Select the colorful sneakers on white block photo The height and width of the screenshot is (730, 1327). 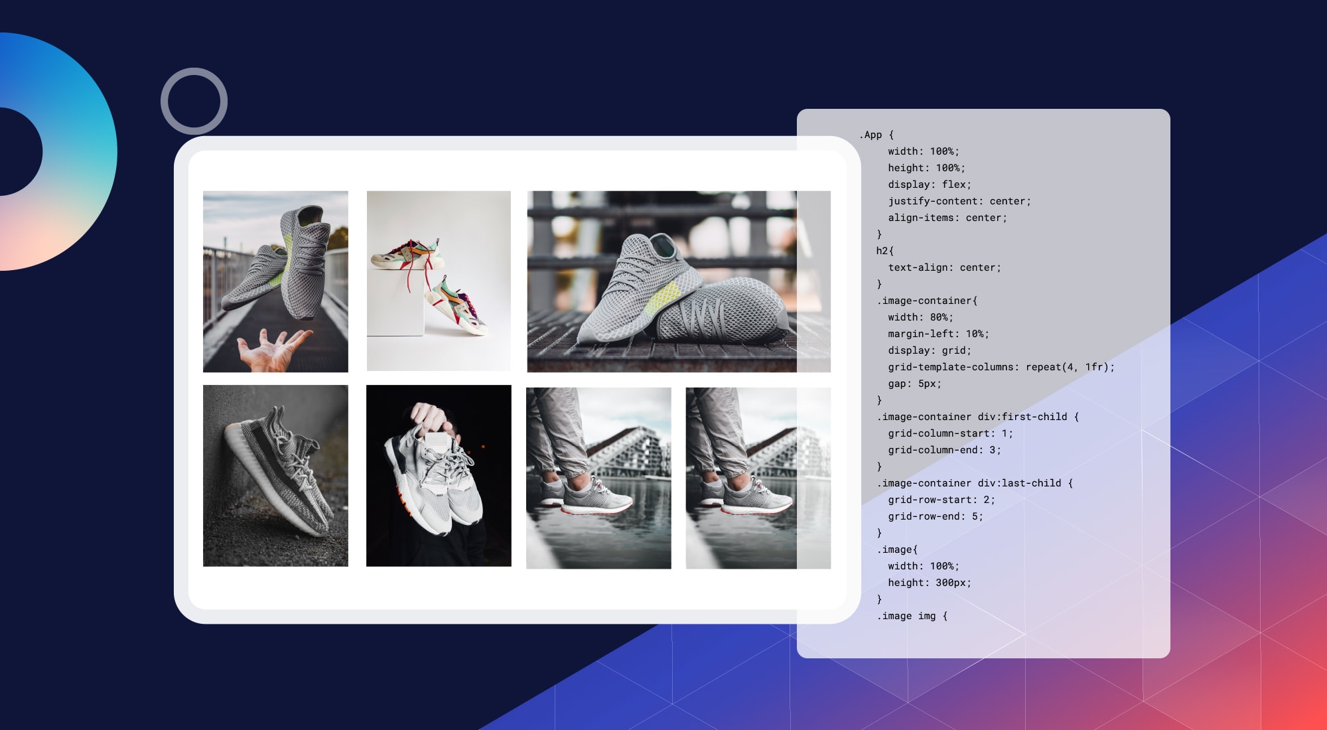(439, 281)
